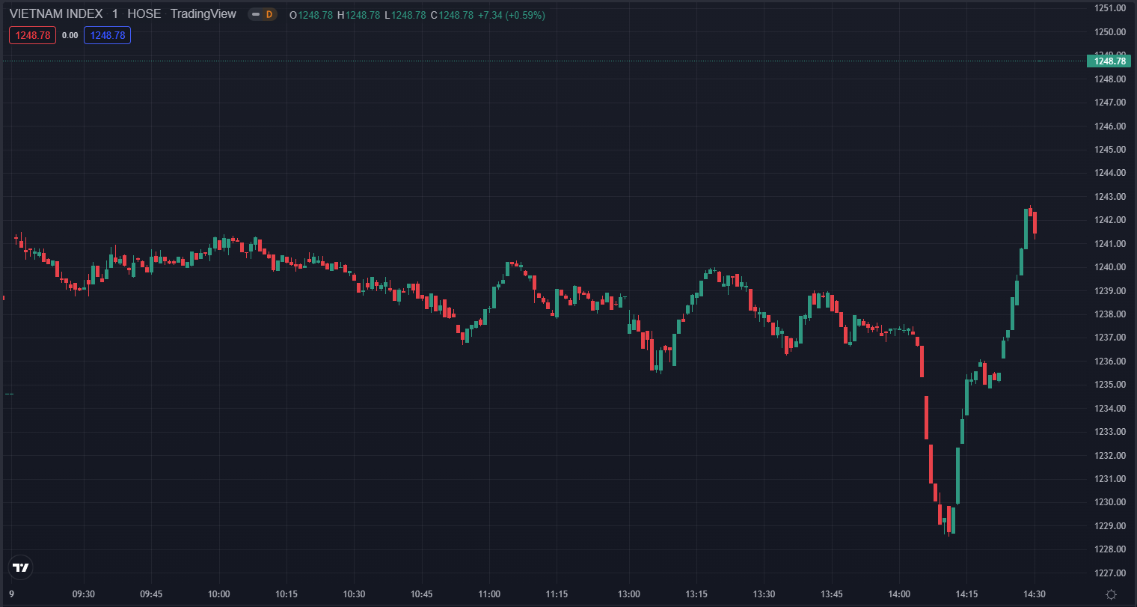Click 10:30 on the time axis
The image size is (1137, 607).
pos(354,594)
